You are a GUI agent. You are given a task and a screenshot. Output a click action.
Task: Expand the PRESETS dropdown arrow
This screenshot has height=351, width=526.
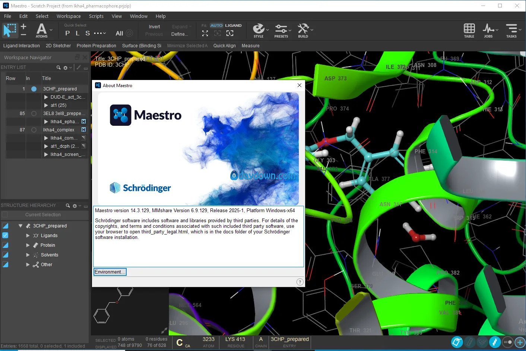(x=290, y=30)
